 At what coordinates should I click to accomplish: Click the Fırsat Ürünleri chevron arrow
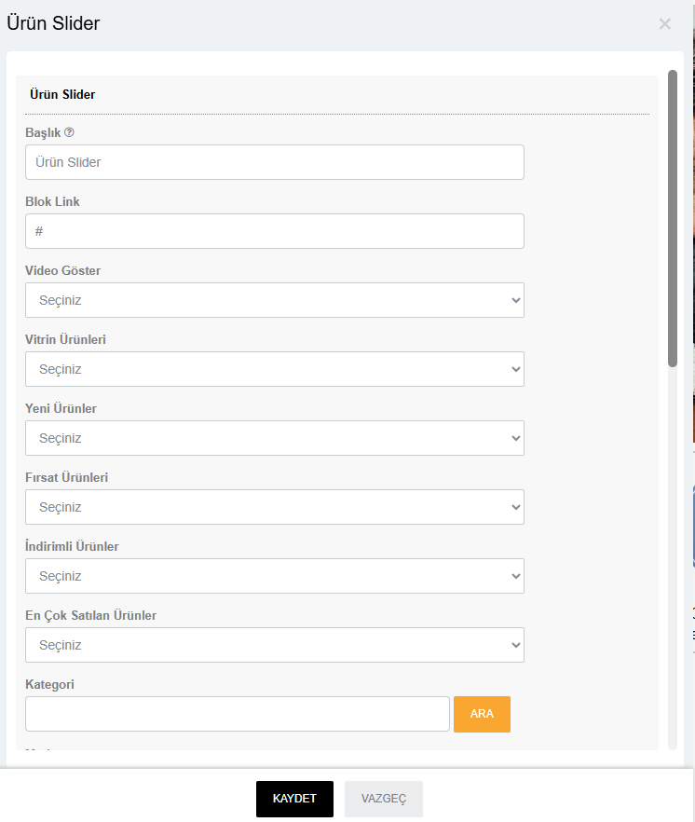[516, 507]
